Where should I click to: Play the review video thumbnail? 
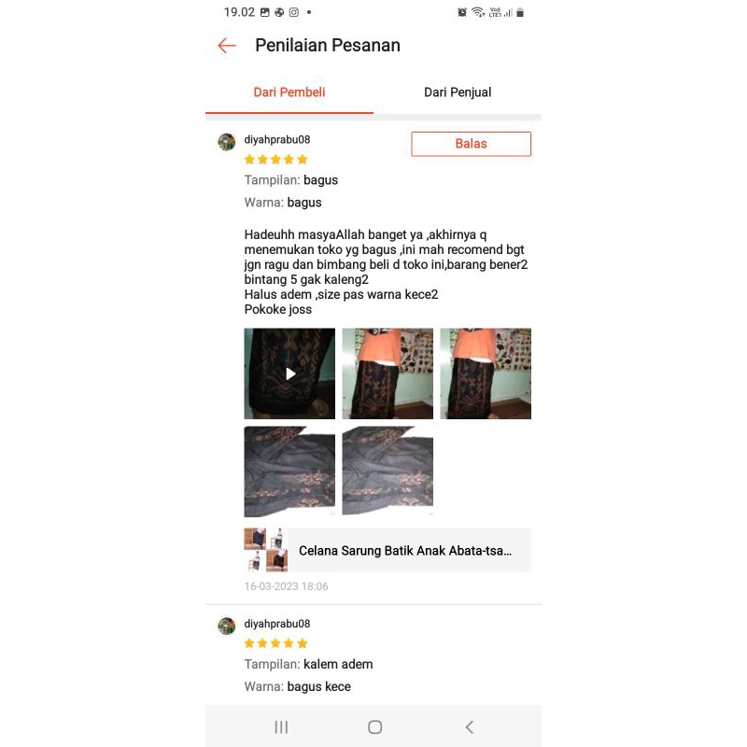pos(289,373)
